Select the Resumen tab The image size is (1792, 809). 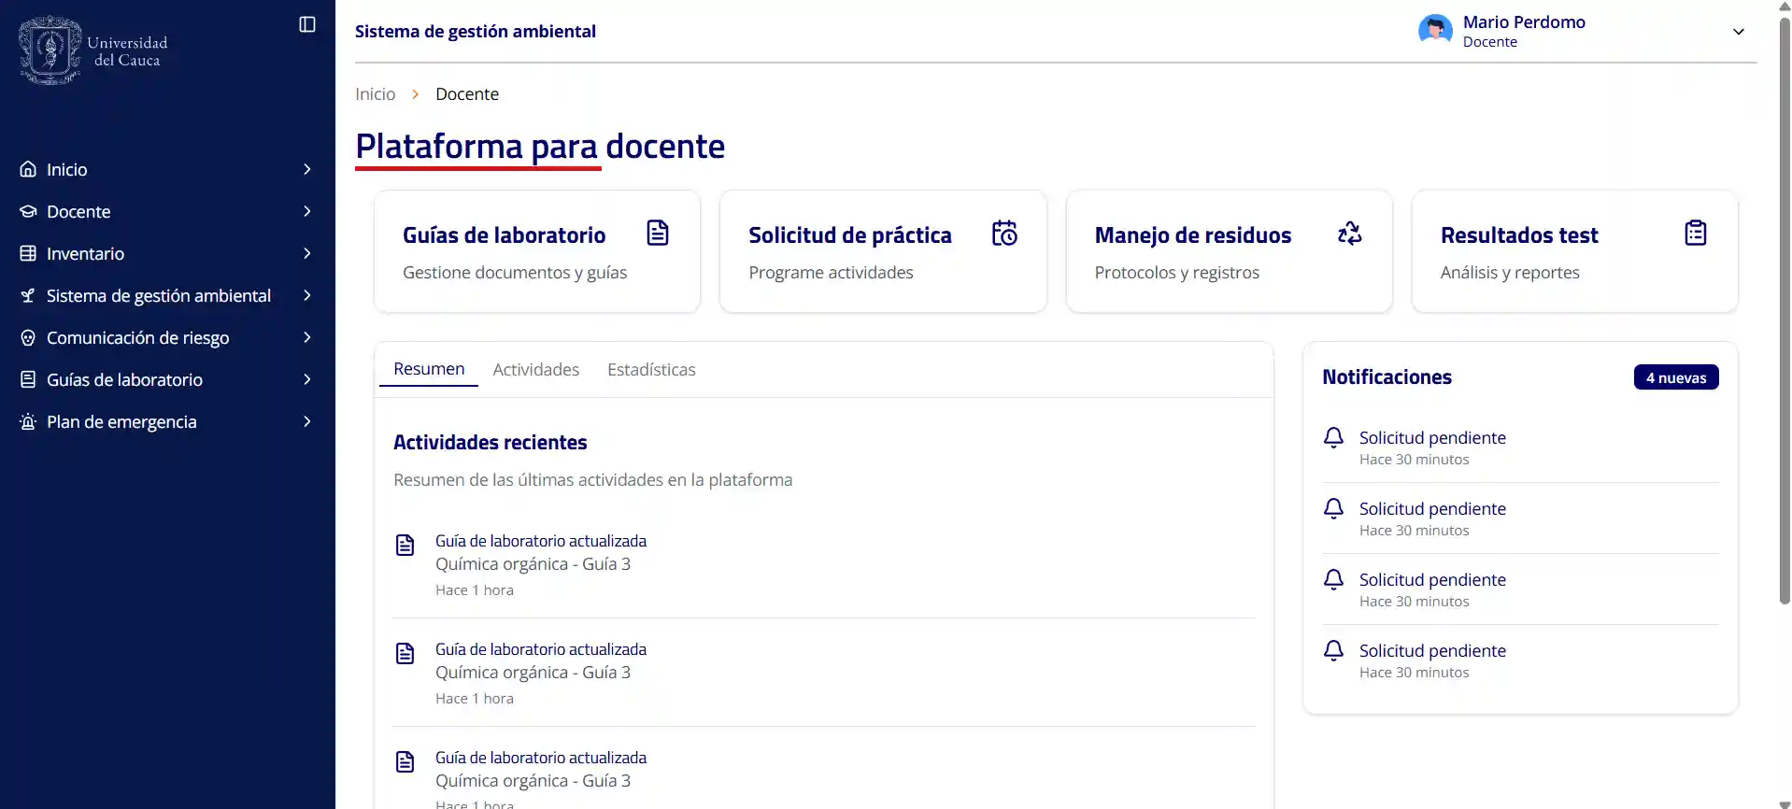coord(429,369)
